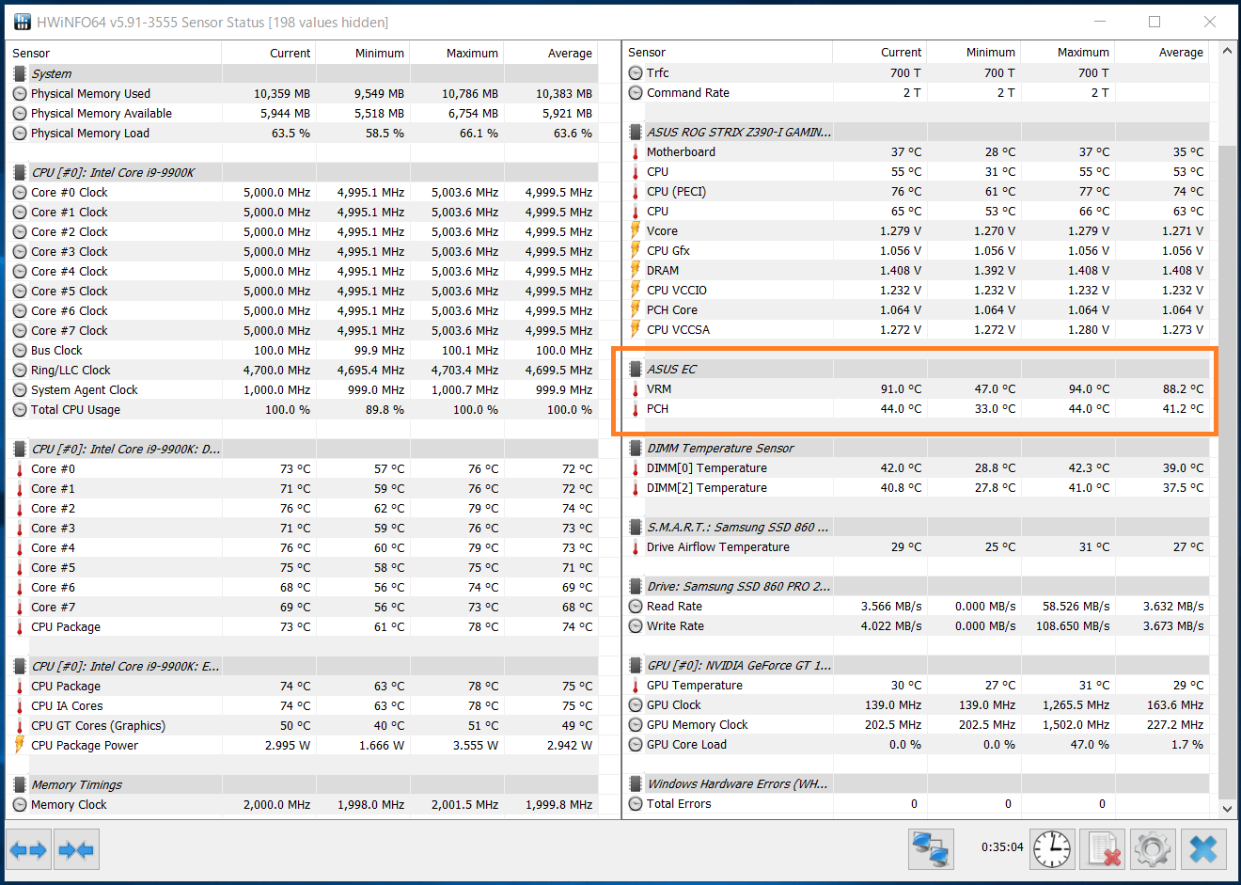Click the CPU Package Power lightning icon
The height and width of the screenshot is (885, 1241).
(20, 745)
